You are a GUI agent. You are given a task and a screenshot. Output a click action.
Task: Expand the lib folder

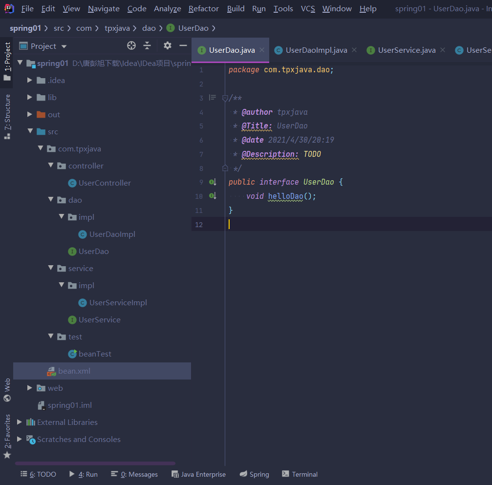tap(29, 97)
